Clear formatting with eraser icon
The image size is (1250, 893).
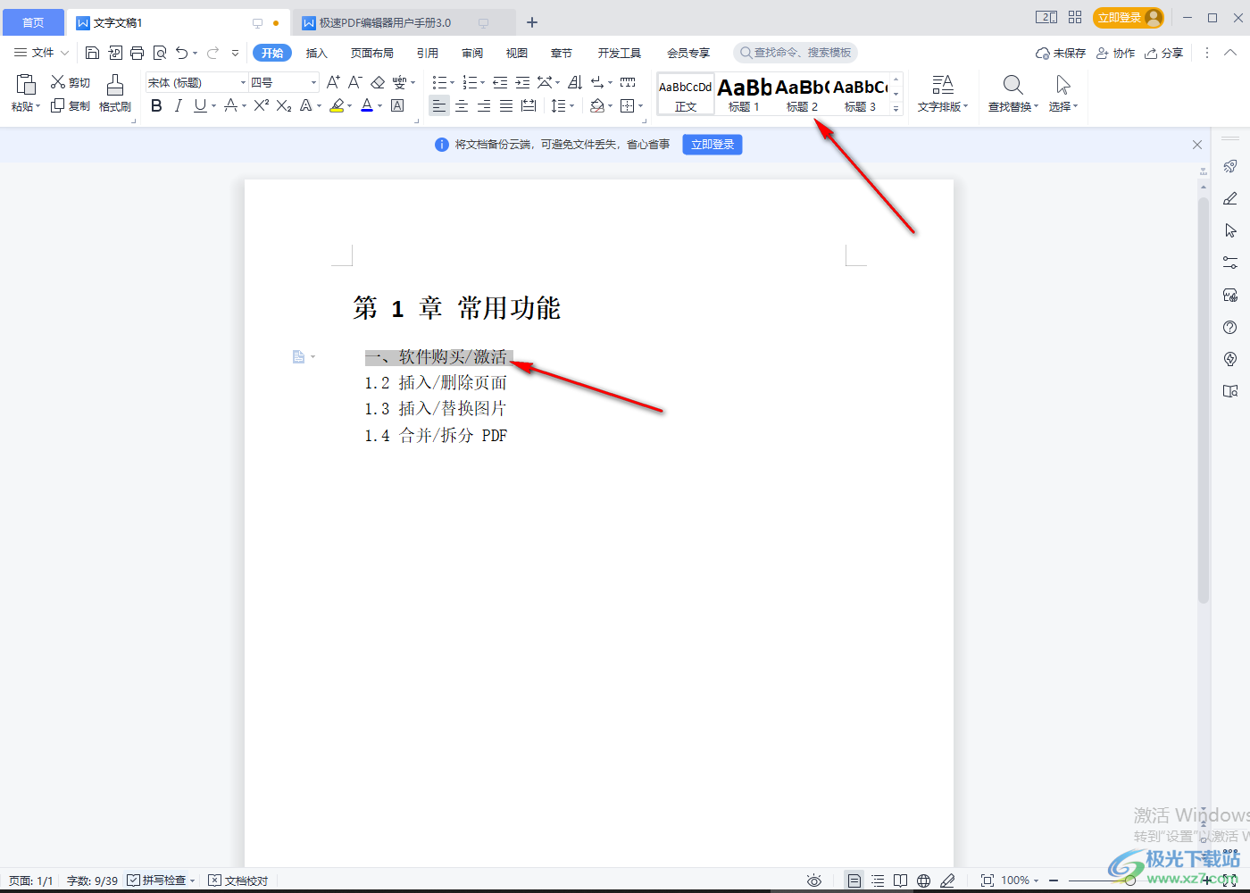click(378, 82)
